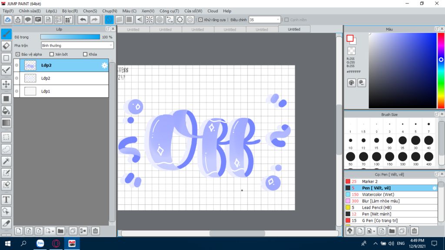
Task: Open the Điều chỉnh value dropdown
Action: tap(265, 20)
